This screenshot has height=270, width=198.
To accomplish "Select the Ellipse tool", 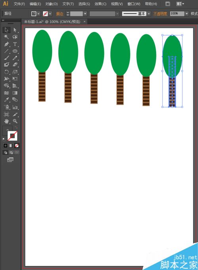I will [15, 51].
